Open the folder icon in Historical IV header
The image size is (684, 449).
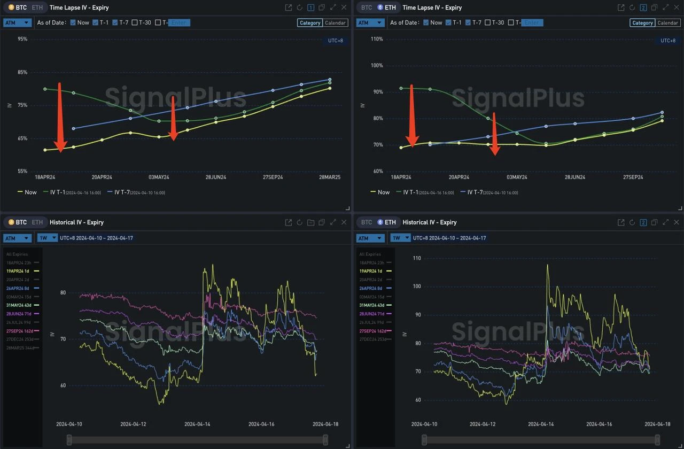click(310, 222)
